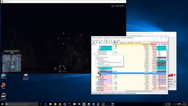188x106 pixels.
Task: Click the crosshair Find Window's Process icon
Action: coord(117,42)
